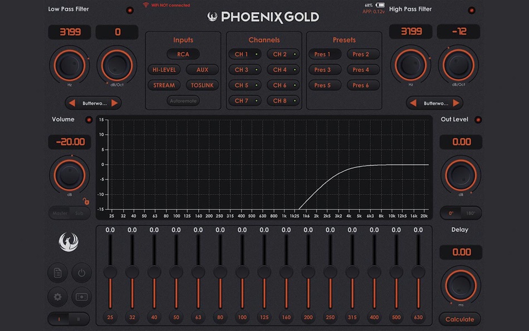Click the Autoremote input option
This screenshot has height=331, width=529.
click(x=183, y=101)
